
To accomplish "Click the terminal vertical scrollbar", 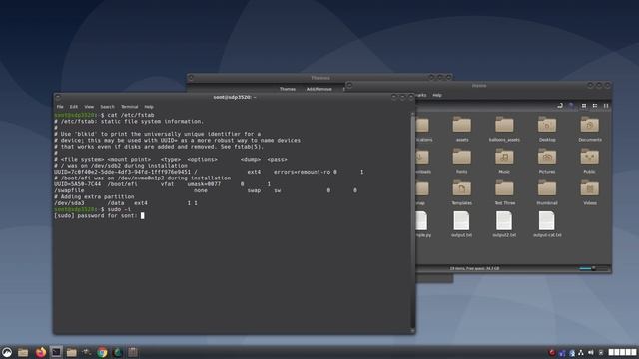I will coord(412,221).
